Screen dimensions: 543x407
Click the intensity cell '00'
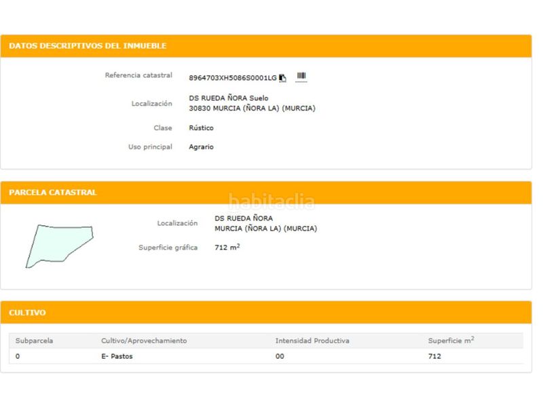click(x=280, y=356)
